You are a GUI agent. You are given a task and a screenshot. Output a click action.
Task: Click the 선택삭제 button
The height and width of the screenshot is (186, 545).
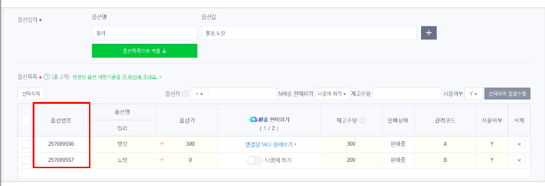pos(31,94)
